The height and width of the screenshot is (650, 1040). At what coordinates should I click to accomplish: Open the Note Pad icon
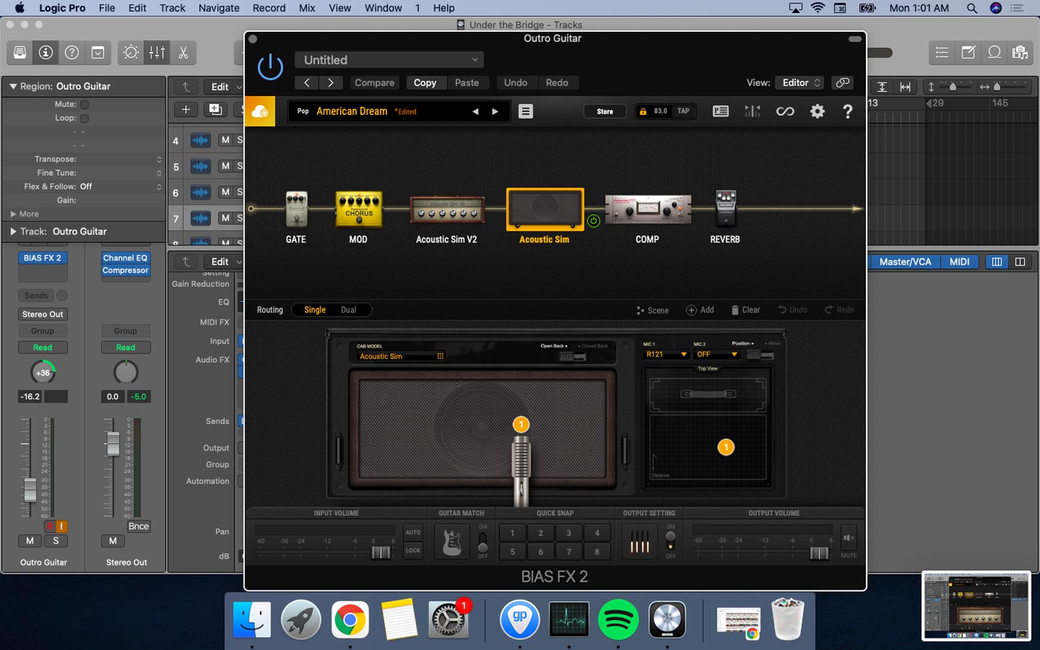[968, 52]
